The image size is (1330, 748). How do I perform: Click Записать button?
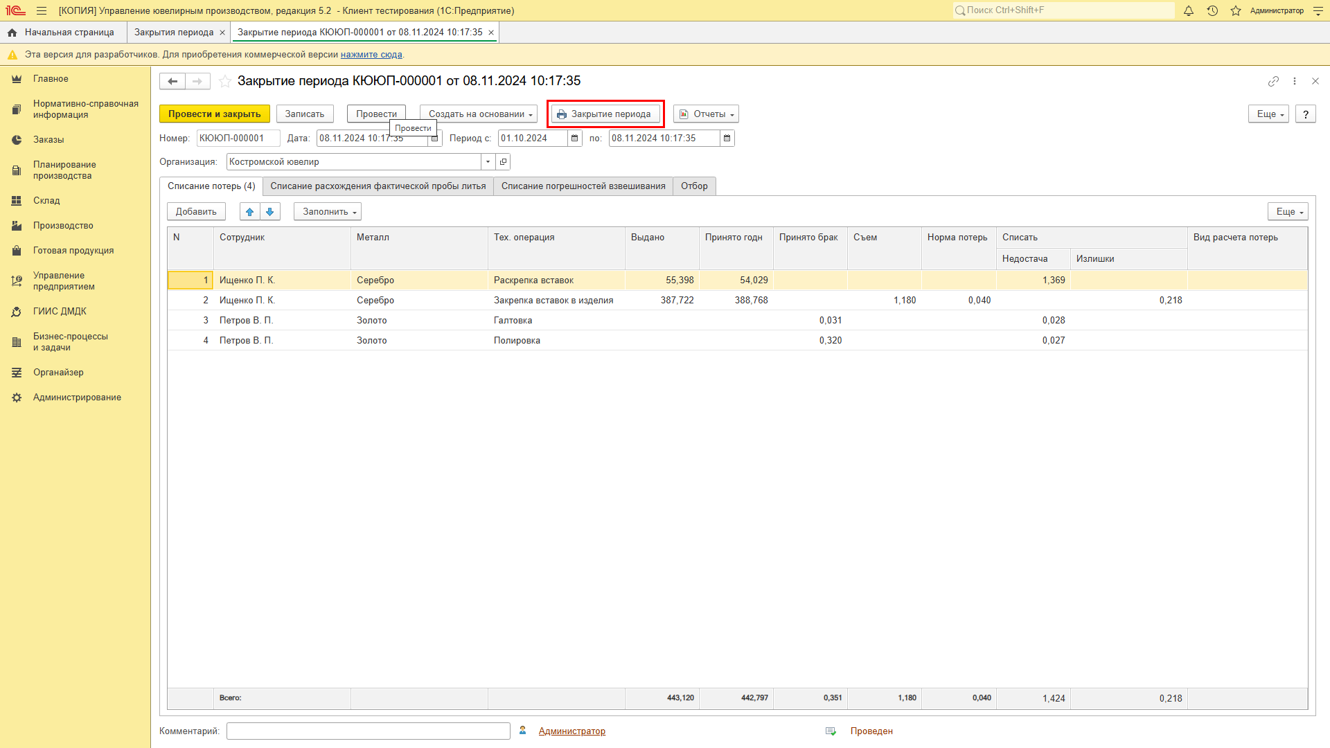click(x=305, y=114)
